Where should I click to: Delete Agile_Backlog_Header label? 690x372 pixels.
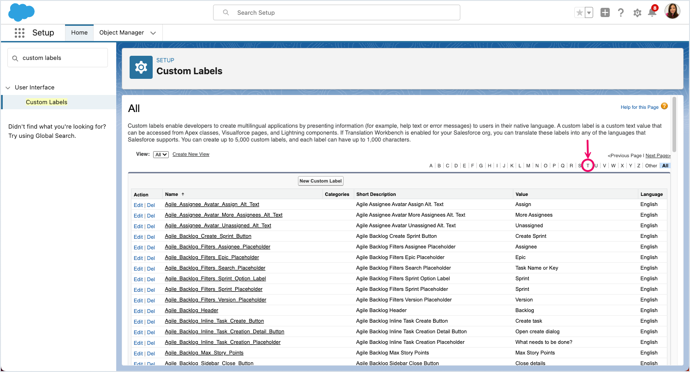pyautogui.click(x=151, y=311)
